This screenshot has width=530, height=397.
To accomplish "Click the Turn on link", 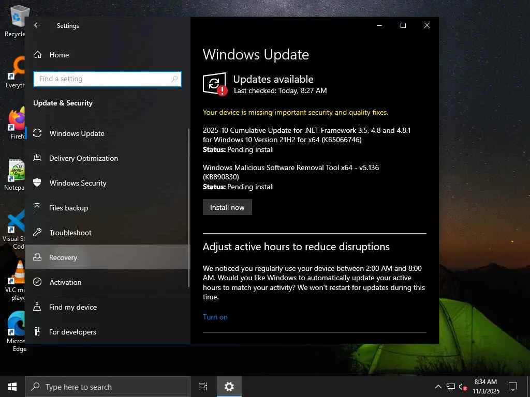I will [x=215, y=317].
